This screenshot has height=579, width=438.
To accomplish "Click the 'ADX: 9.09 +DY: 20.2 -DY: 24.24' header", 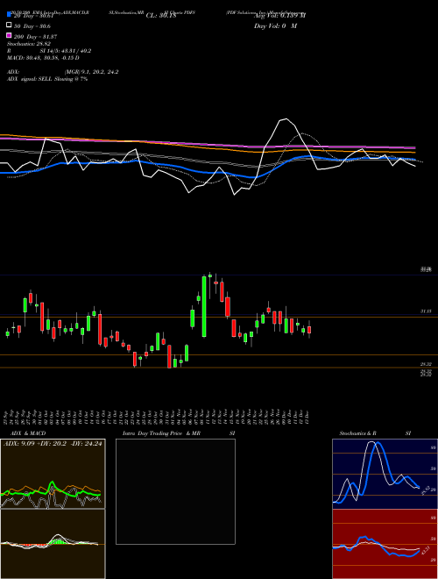I will click(x=53, y=444).
